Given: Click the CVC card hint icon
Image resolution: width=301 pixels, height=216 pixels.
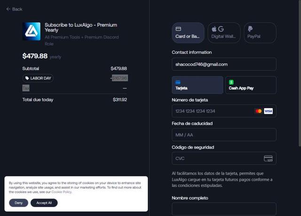Looking at the screenshot, I should (268, 159).
